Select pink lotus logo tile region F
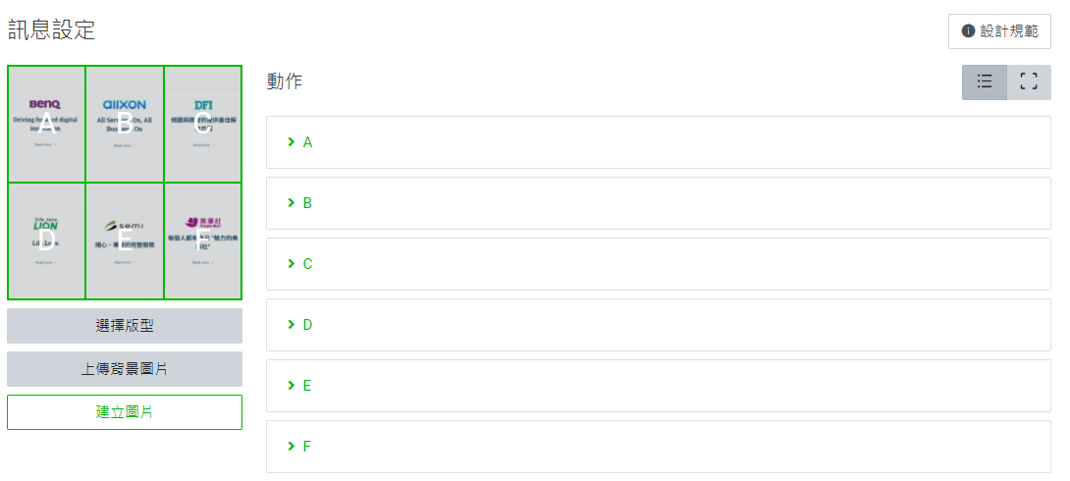1070x481 pixels. coord(203,241)
